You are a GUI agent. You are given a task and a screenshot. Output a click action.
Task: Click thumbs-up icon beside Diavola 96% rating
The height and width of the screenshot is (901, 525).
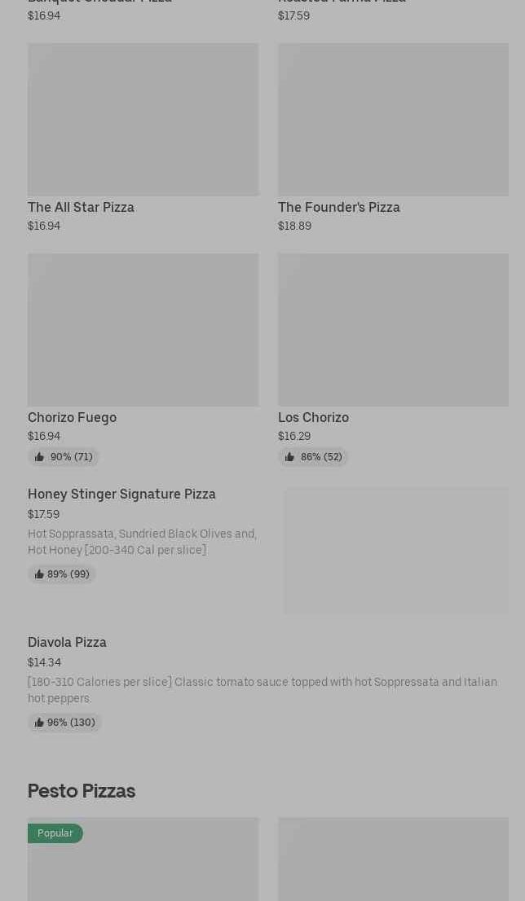click(39, 723)
